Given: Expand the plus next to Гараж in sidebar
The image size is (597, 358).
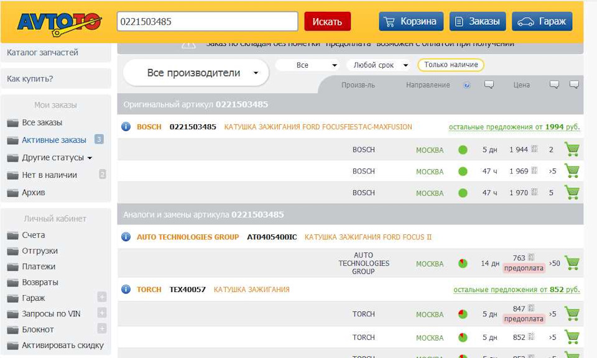Looking at the screenshot, I should pos(102,298).
